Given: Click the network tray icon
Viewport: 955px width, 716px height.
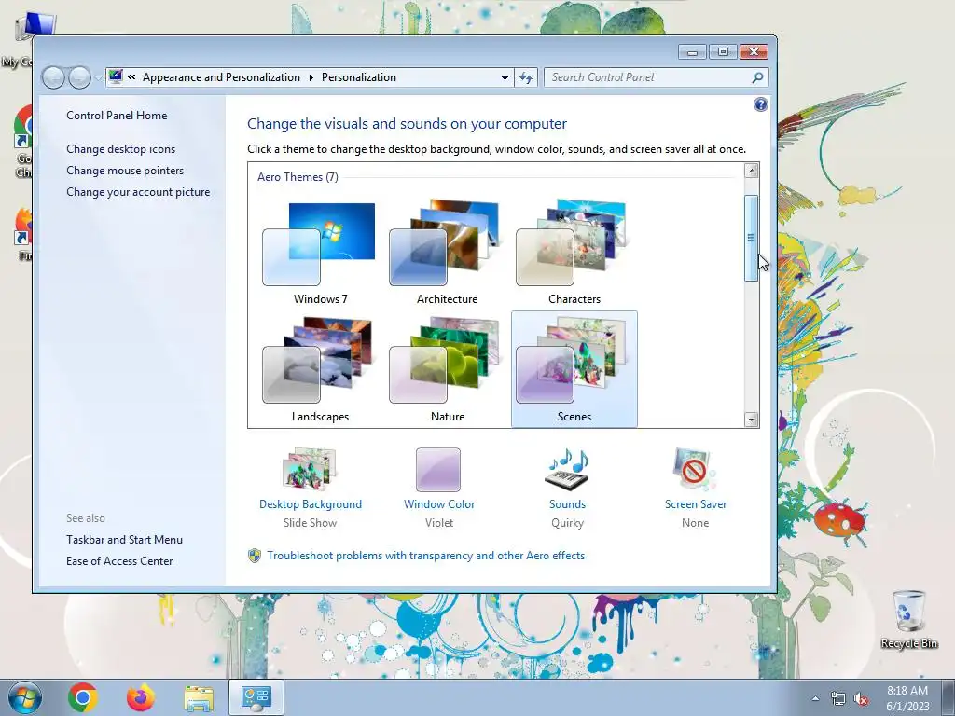Looking at the screenshot, I should 838,699.
